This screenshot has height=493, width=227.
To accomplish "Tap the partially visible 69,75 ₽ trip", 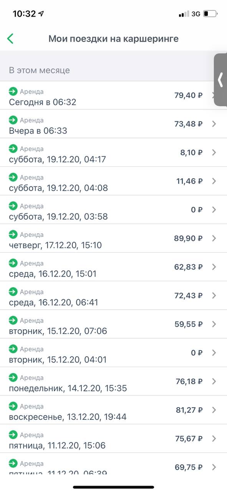I will click(x=113, y=463).
